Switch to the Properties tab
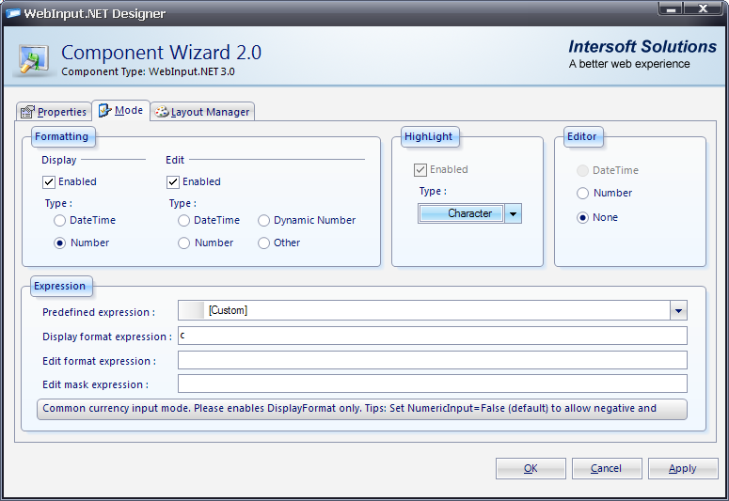The width and height of the screenshot is (729, 501). [54, 112]
